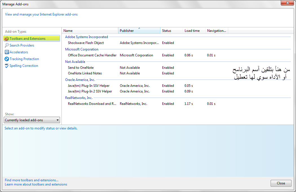The image size is (296, 192).
Task: Choose the Accelerators icon in sidebar
Action: pyautogui.click(x=6, y=52)
